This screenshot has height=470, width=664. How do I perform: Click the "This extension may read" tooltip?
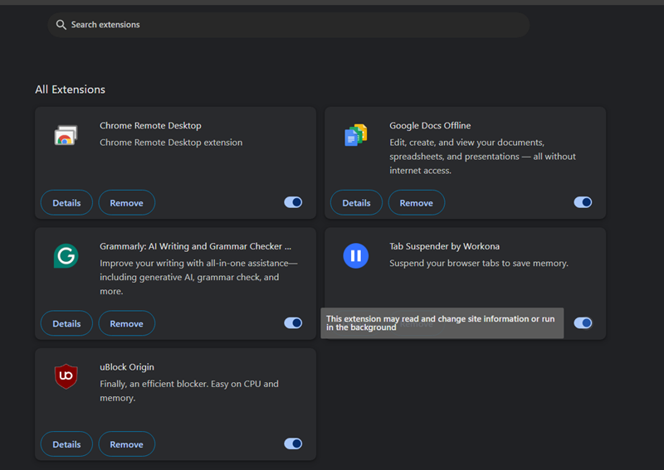click(x=442, y=322)
